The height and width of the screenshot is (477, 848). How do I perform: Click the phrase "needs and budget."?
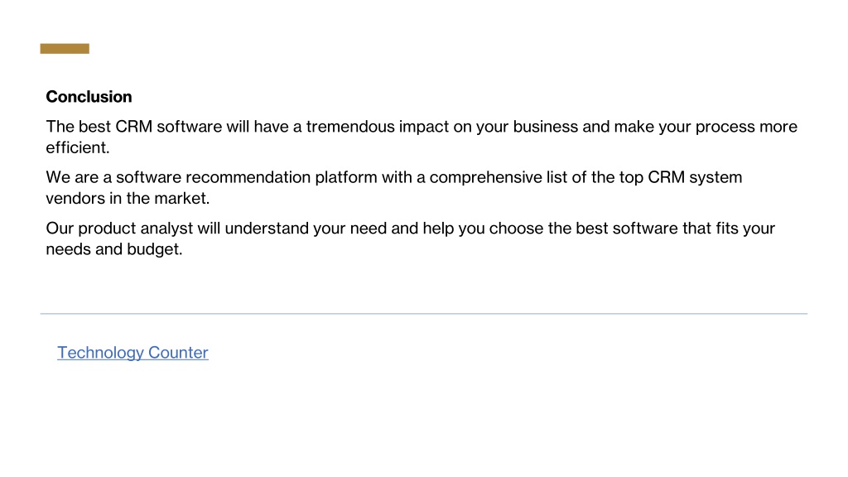pos(114,249)
